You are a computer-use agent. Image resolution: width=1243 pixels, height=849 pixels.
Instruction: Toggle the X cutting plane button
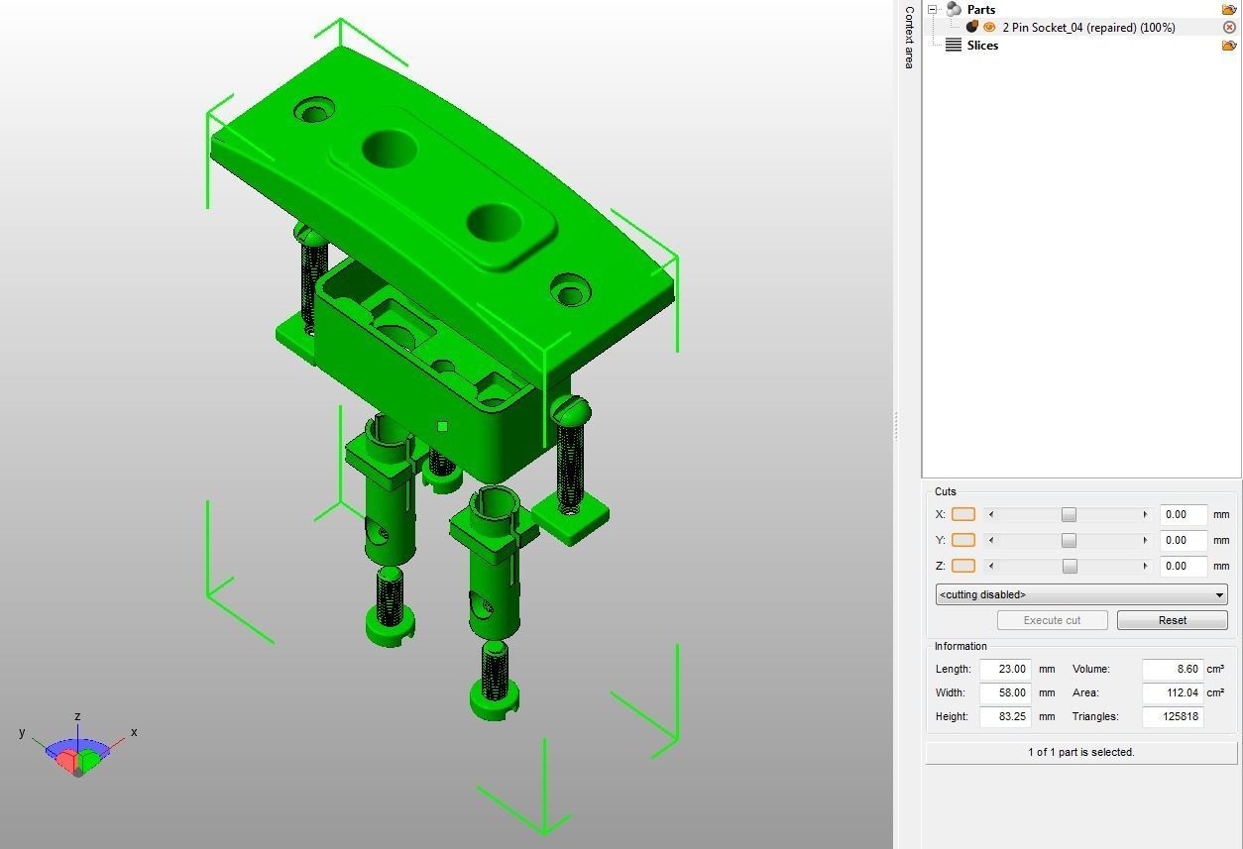pos(963,514)
